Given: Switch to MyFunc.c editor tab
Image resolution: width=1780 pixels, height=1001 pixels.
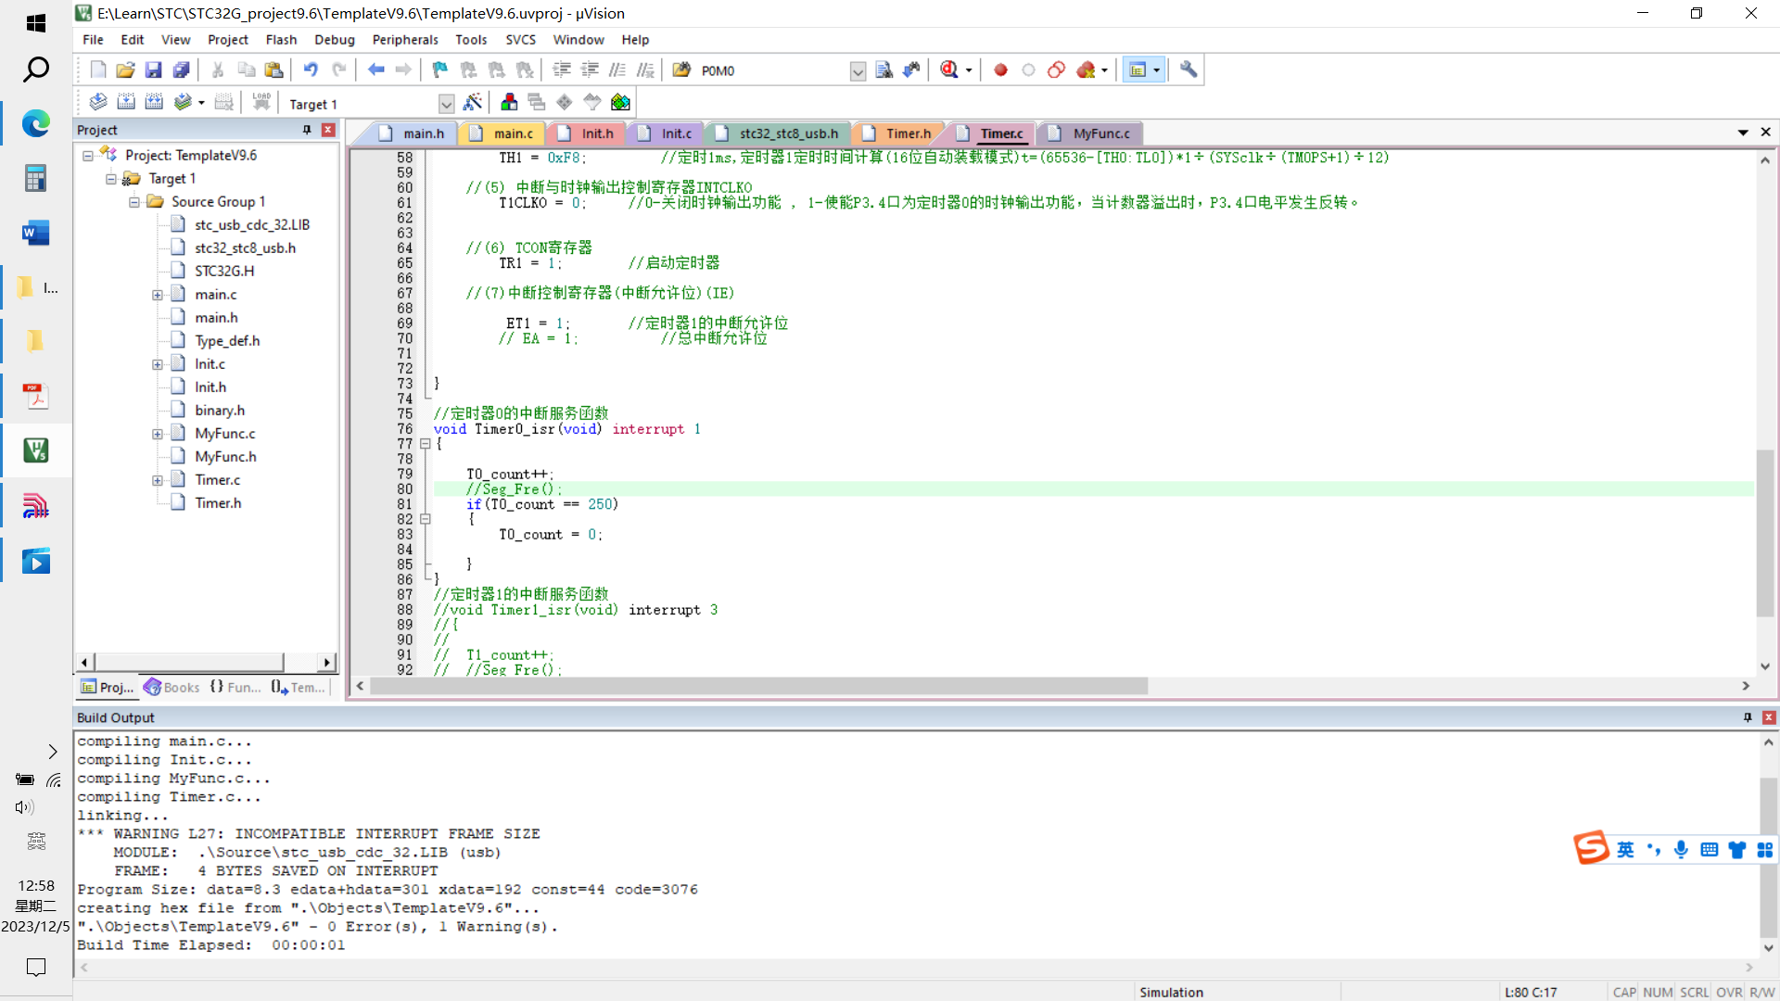Looking at the screenshot, I should [x=1091, y=133].
